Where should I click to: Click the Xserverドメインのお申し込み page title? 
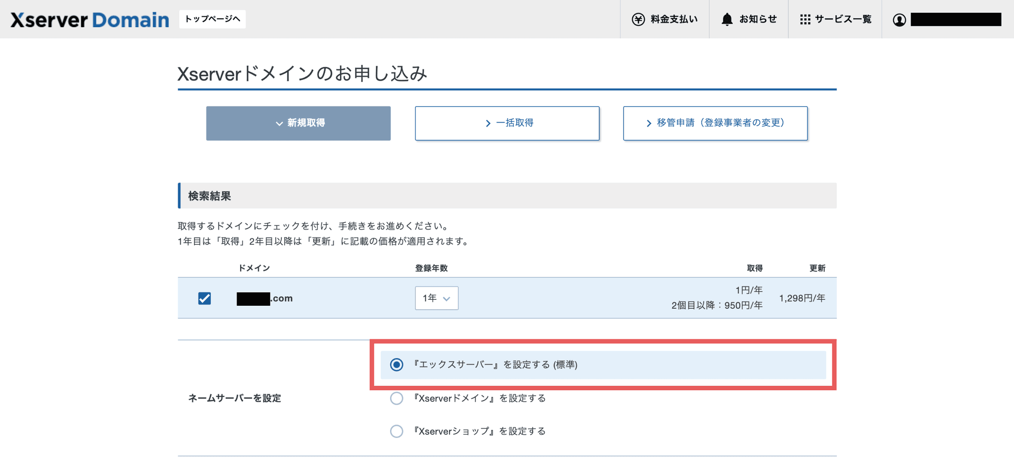click(302, 74)
